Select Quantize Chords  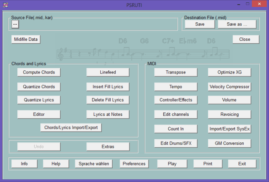click(39, 87)
